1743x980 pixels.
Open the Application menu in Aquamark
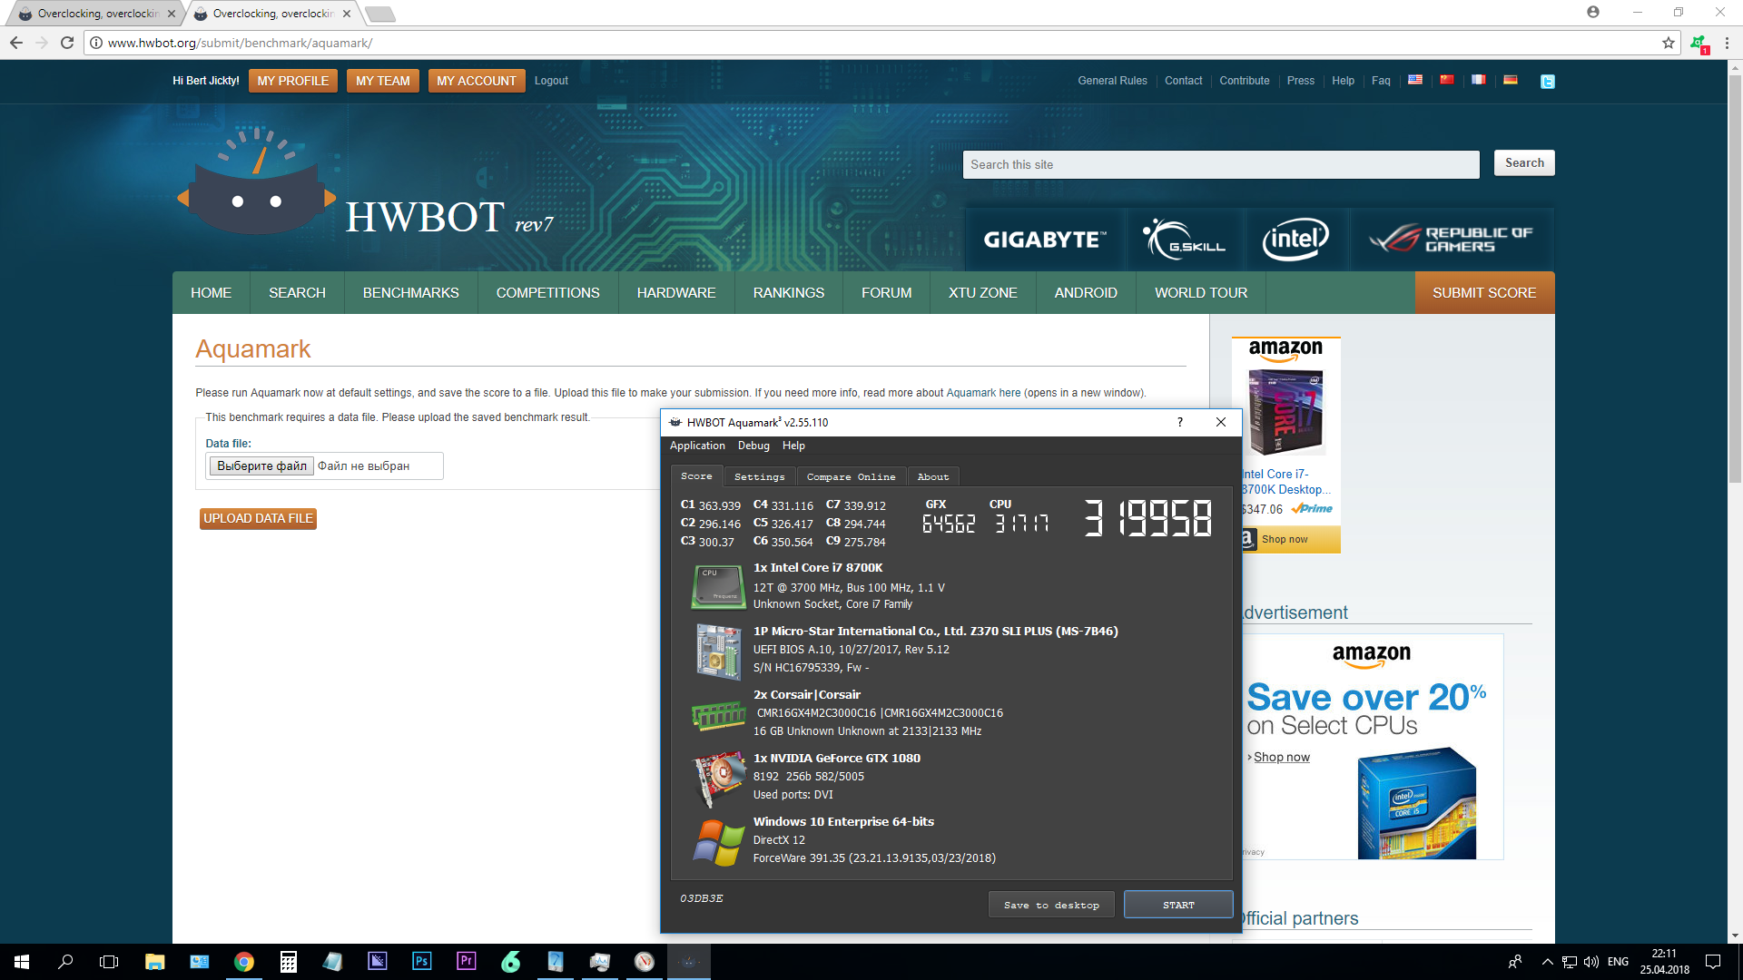pos(697,446)
